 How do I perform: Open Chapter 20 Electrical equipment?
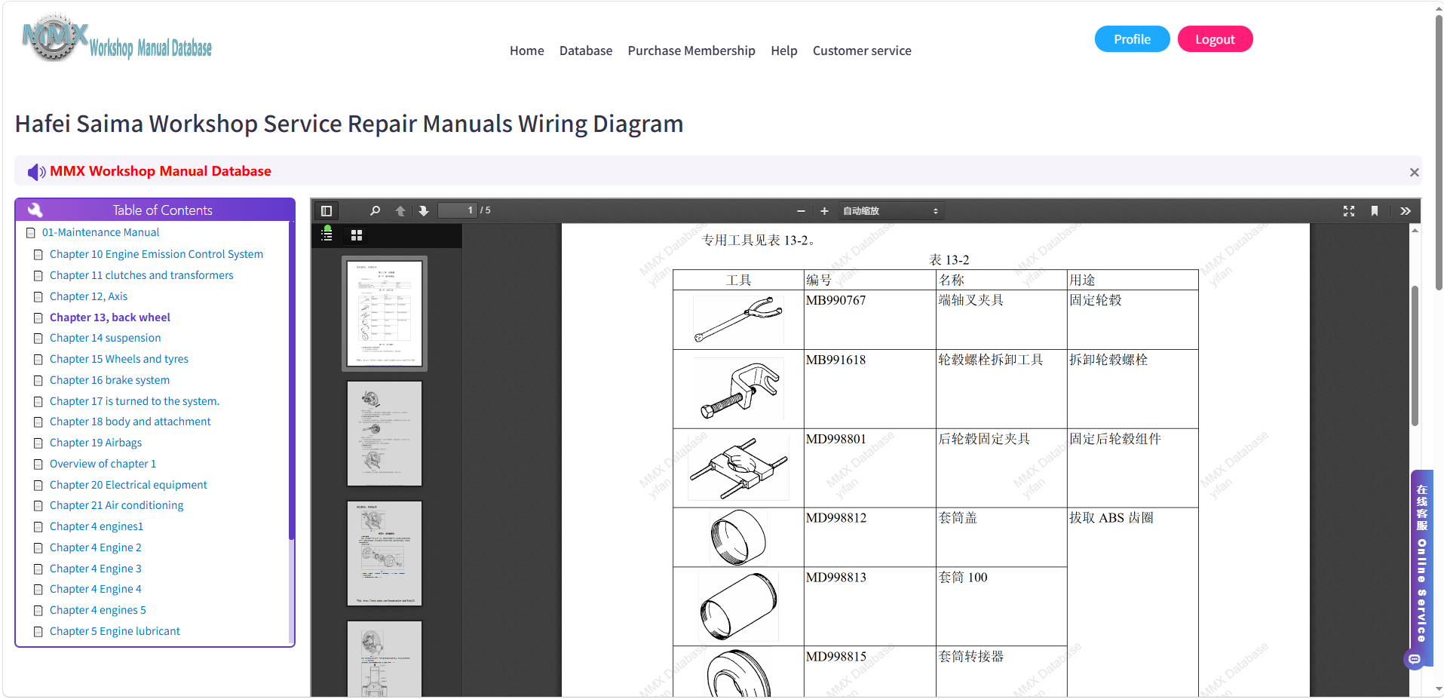[x=128, y=486]
